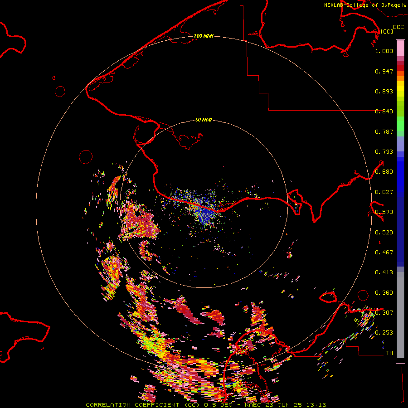Select the 0.307 scale value
The image size is (408, 408).
click(x=384, y=313)
